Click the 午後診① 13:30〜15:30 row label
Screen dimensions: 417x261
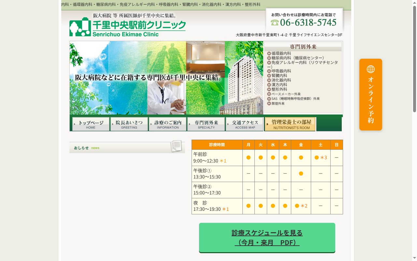217,174
